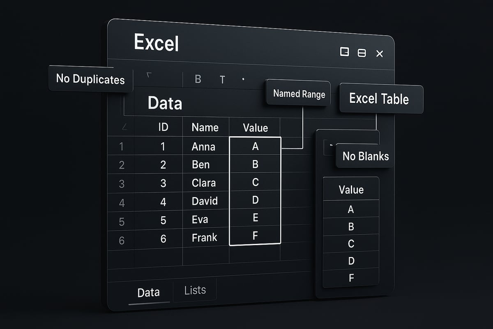Switch to the Lists sheet tab
Screen dimensions: 493x329
[x=195, y=290]
